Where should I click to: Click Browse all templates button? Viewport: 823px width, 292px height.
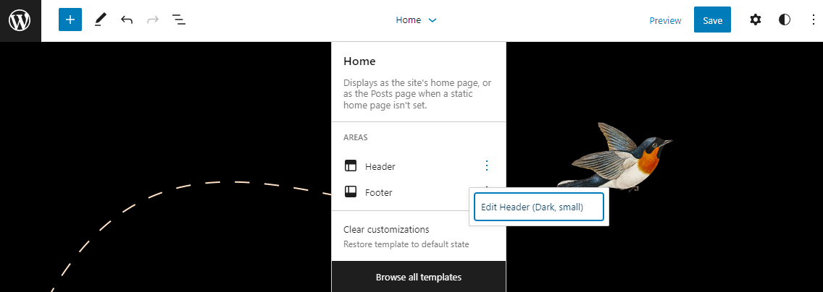click(x=419, y=277)
